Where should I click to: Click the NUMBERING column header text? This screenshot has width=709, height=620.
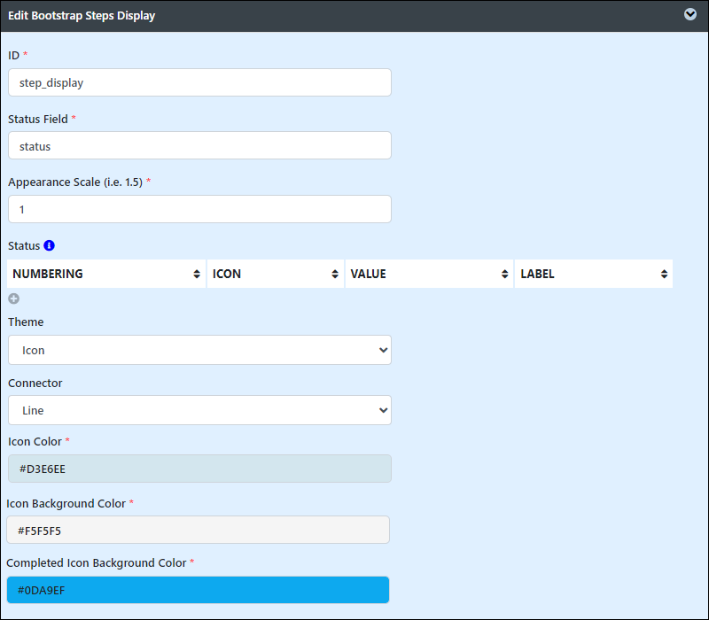(x=48, y=274)
